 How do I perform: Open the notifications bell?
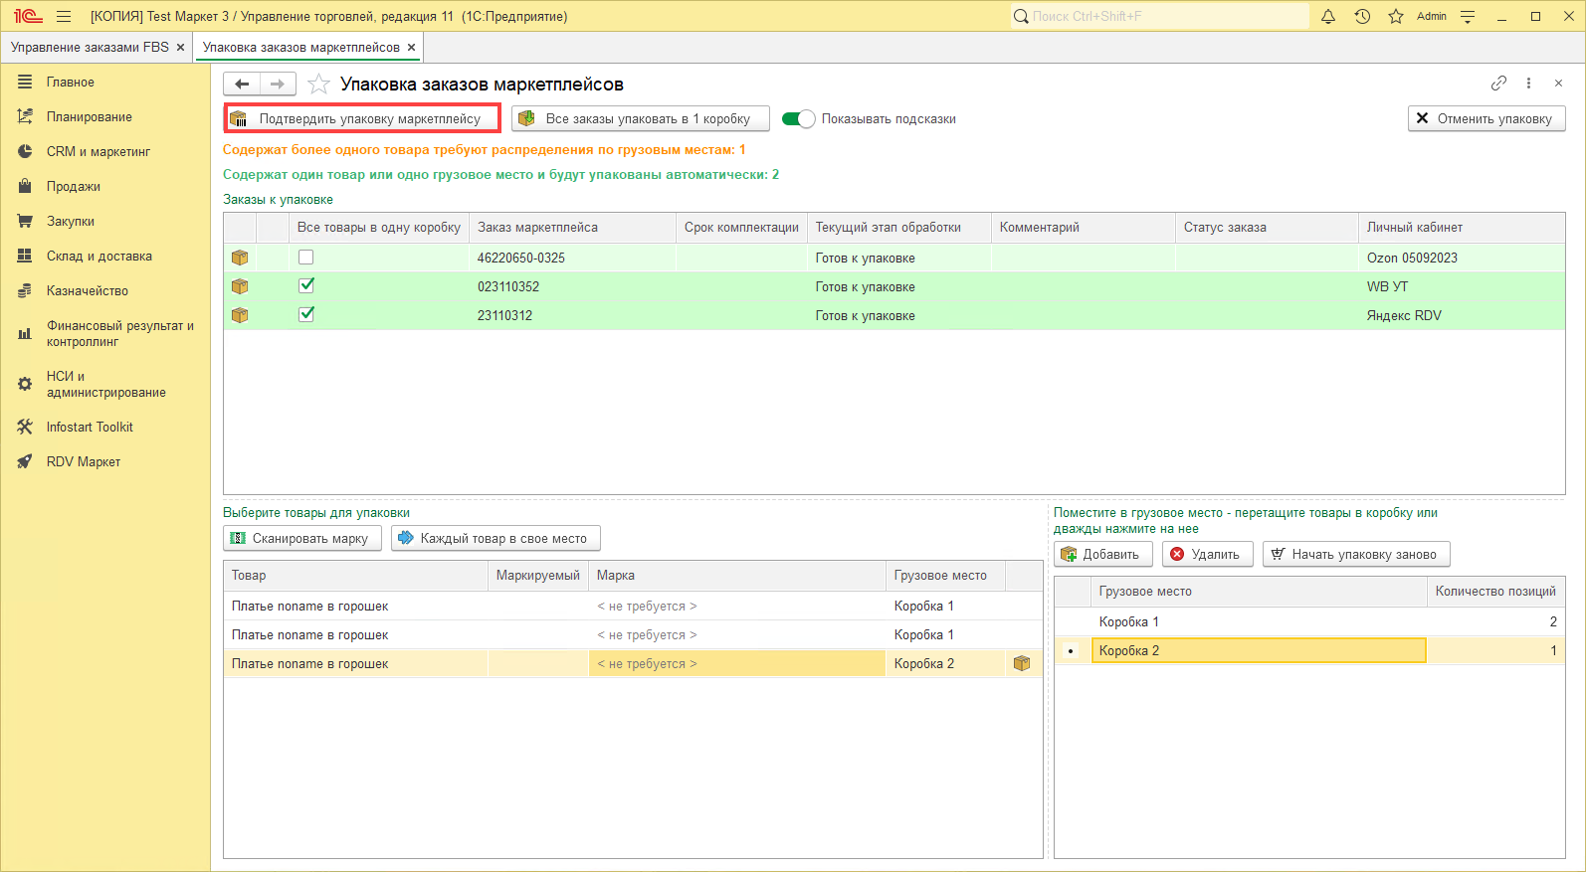(x=1327, y=16)
